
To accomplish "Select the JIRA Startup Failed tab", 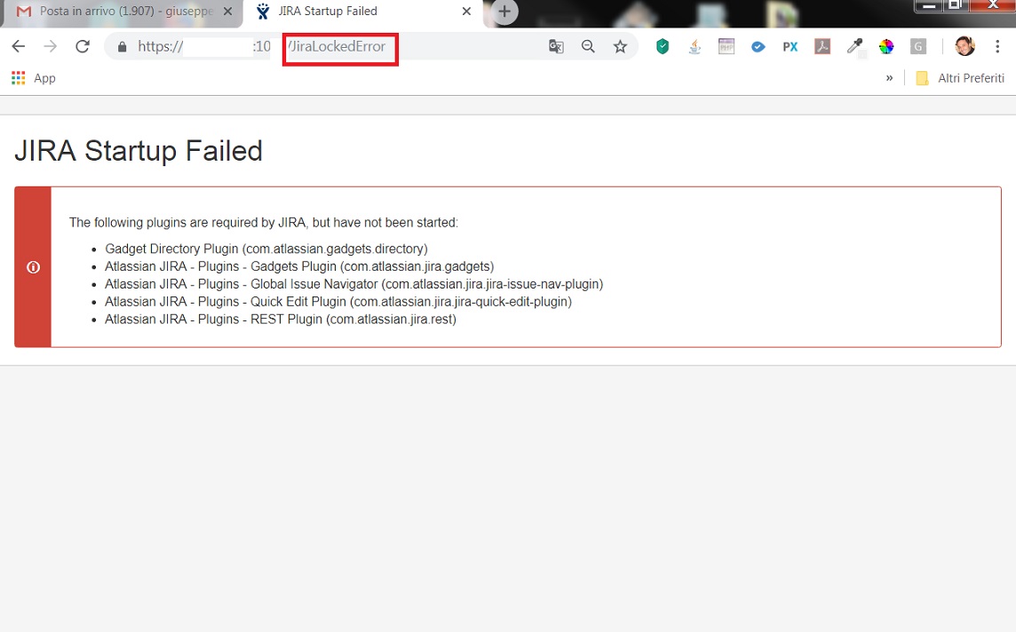I will tap(361, 12).
